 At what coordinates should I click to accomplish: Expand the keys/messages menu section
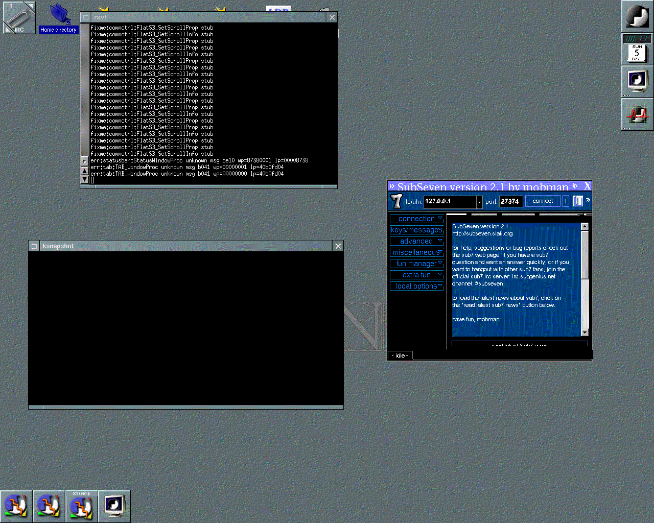tap(416, 230)
